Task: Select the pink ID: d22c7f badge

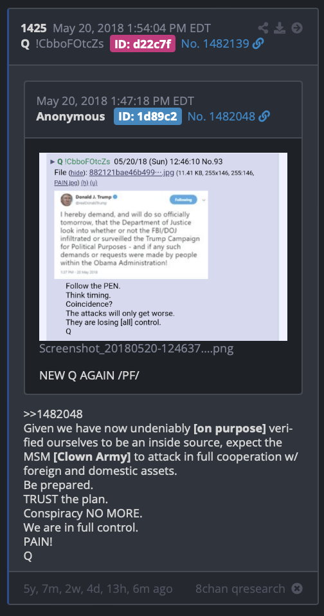Action: (143, 44)
